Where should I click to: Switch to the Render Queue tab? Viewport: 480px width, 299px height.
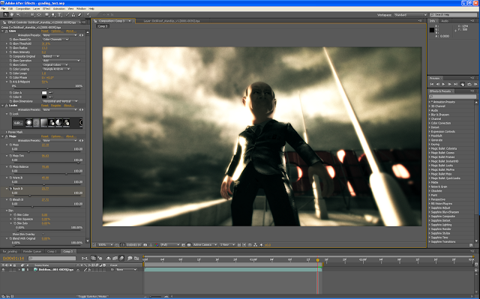coord(32,252)
